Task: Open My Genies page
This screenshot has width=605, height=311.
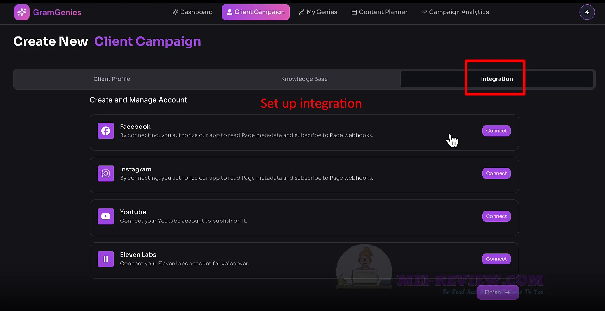Action: pyautogui.click(x=318, y=12)
